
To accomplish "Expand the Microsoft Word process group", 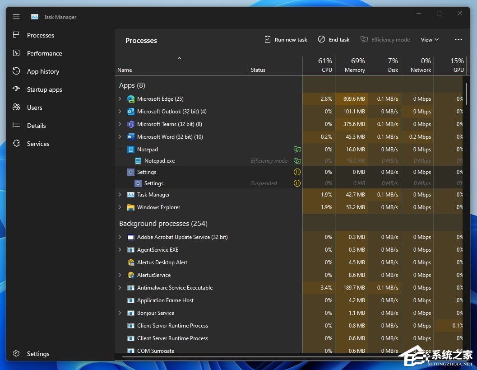I will (x=120, y=137).
